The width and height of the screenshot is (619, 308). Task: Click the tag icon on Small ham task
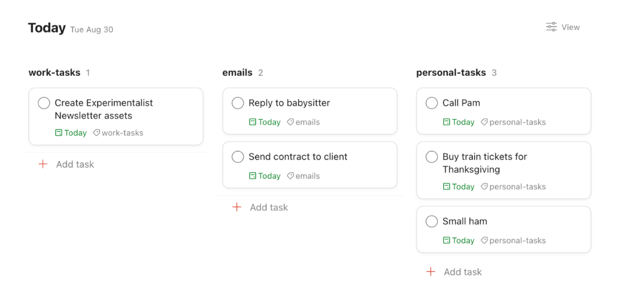pyautogui.click(x=485, y=241)
